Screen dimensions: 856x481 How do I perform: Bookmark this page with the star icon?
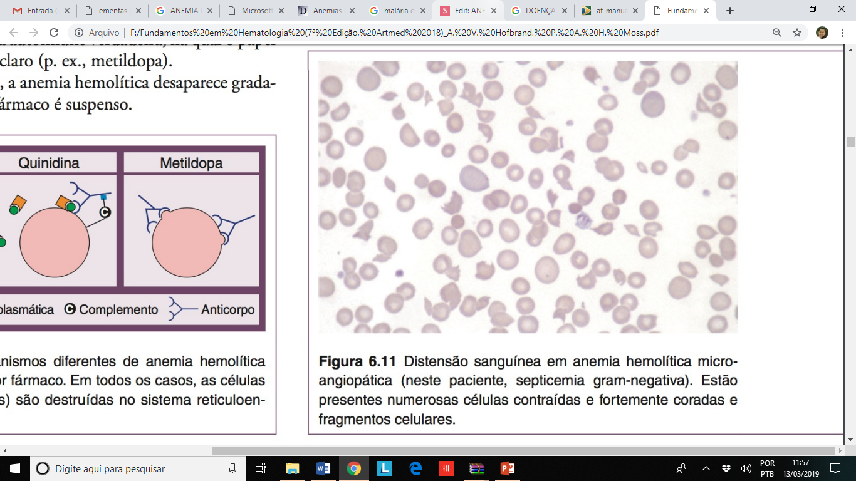pos(797,33)
